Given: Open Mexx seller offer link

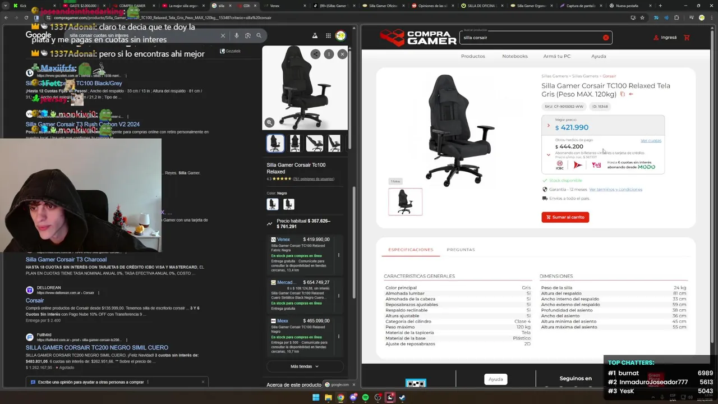Looking at the screenshot, I should pos(283,321).
